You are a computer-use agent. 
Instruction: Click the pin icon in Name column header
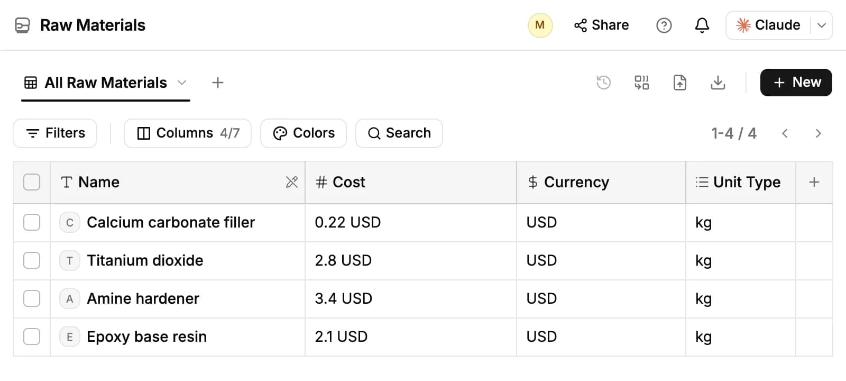point(291,182)
